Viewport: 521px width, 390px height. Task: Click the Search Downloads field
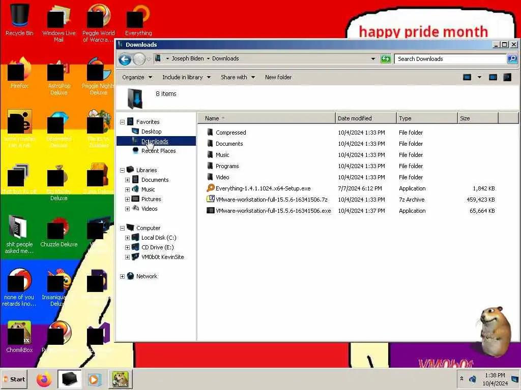pos(450,59)
